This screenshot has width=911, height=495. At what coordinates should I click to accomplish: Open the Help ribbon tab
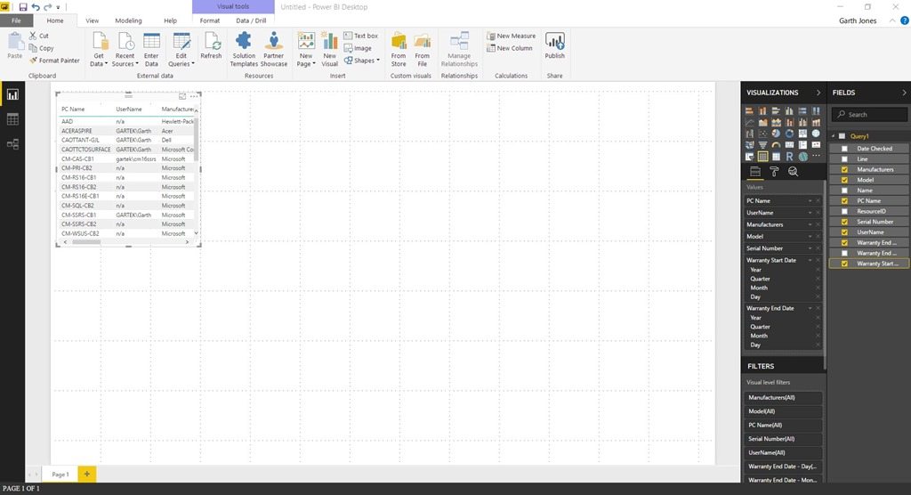pos(170,20)
